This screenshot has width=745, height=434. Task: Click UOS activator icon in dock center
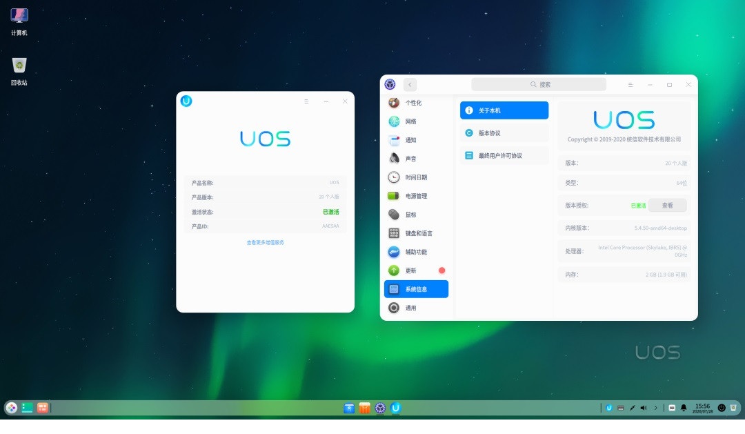pos(395,408)
